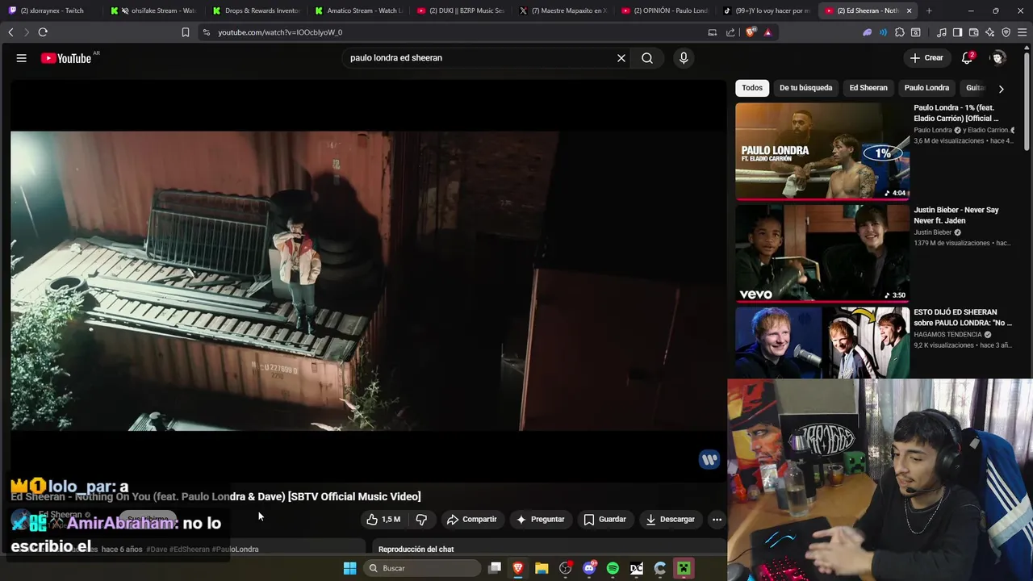The height and width of the screenshot is (581, 1033).
Task: Open the account avatar menu
Action: [998, 58]
